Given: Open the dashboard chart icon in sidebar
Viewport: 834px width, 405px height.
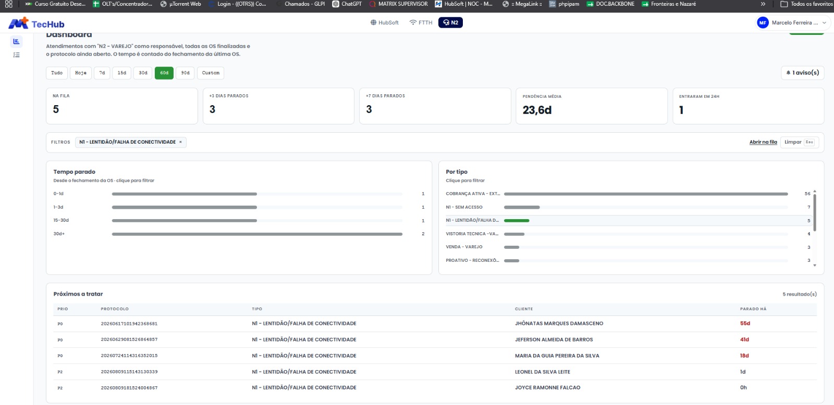Looking at the screenshot, I should (x=16, y=42).
